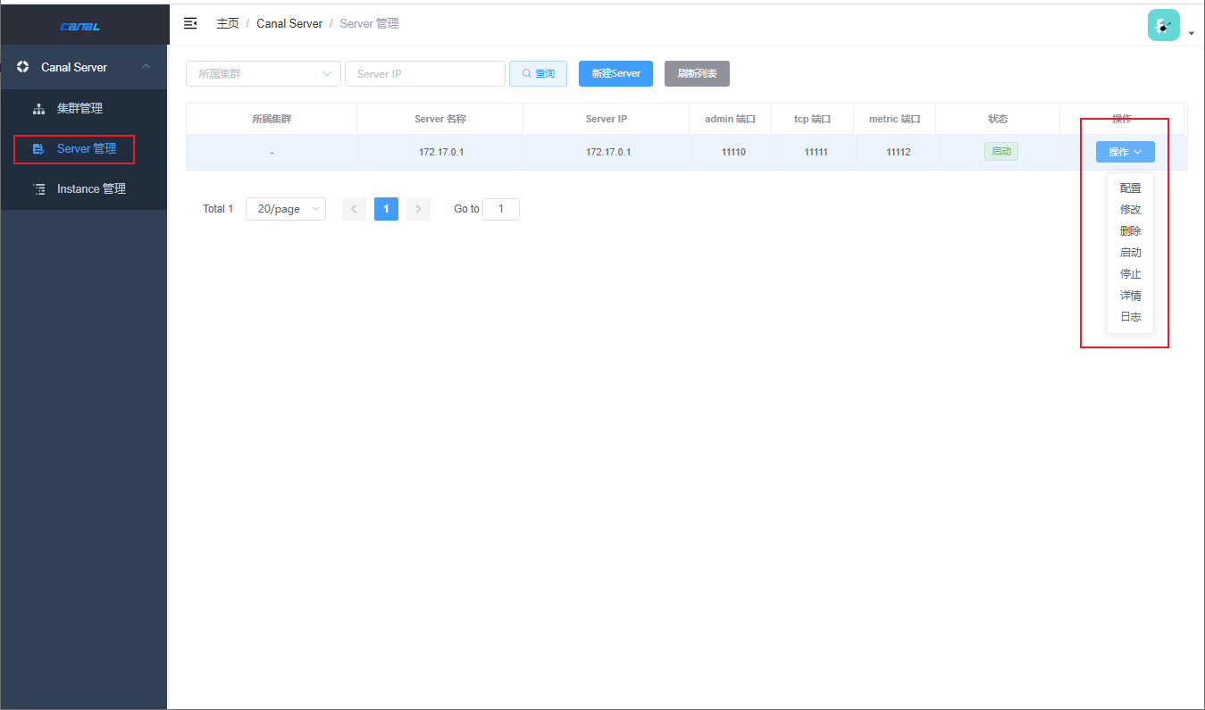Toggle the sidebar hamburger icon
The width and height of the screenshot is (1205, 710).
pos(190,23)
